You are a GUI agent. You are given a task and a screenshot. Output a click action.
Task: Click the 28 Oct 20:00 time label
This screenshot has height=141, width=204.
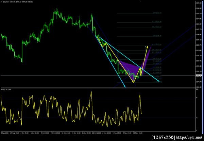coord(97,133)
